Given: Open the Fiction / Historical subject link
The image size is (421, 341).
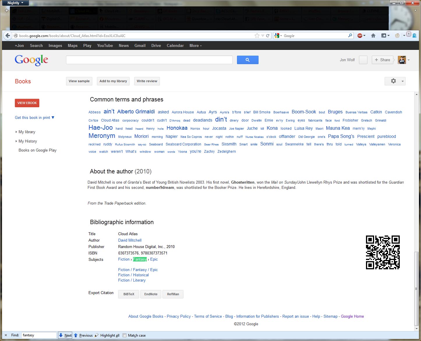Looking at the screenshot, I should click(133, 275).
